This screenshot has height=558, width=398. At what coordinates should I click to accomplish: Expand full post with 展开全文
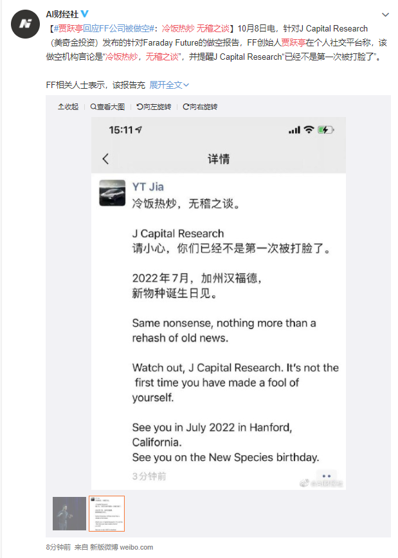pyautogui.click(x=169, y=84)
